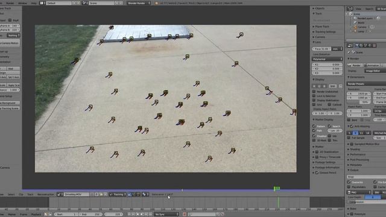The image size is (386, 217).
Task: Click the Focal length field
Action: pyautogui.click(x=321, y=49)
